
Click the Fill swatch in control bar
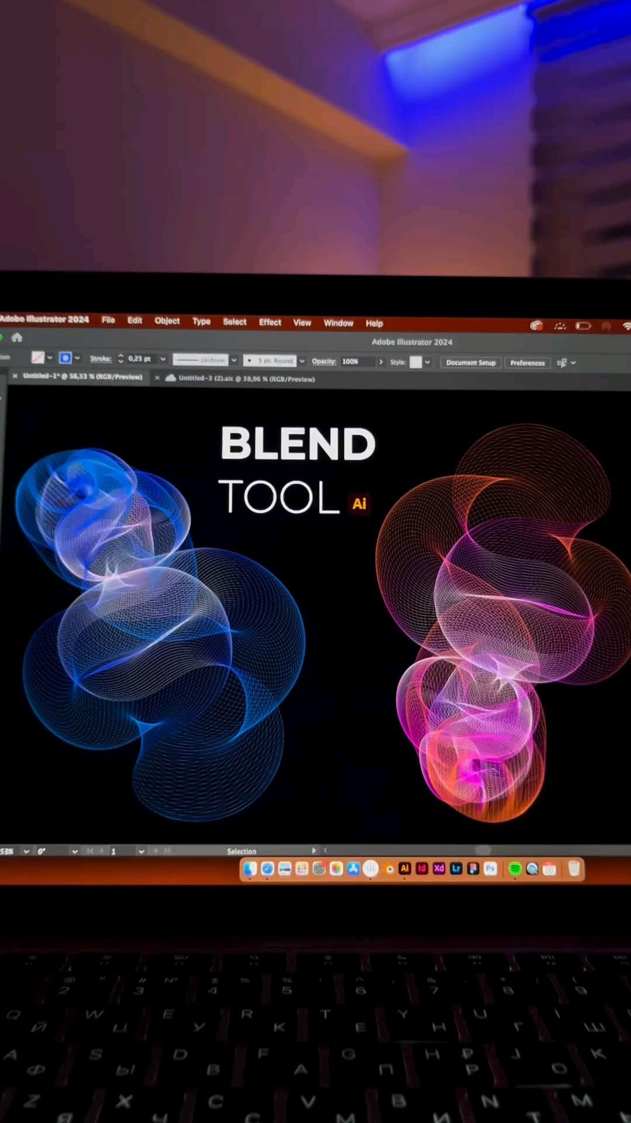pyautogui.click(x=38, y=357)
